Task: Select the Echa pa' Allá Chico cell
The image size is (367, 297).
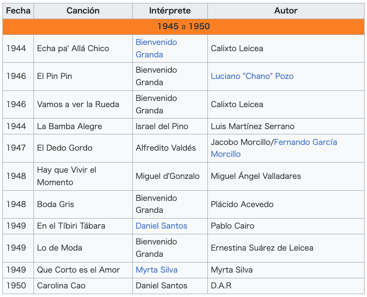Action: point(83,48)
